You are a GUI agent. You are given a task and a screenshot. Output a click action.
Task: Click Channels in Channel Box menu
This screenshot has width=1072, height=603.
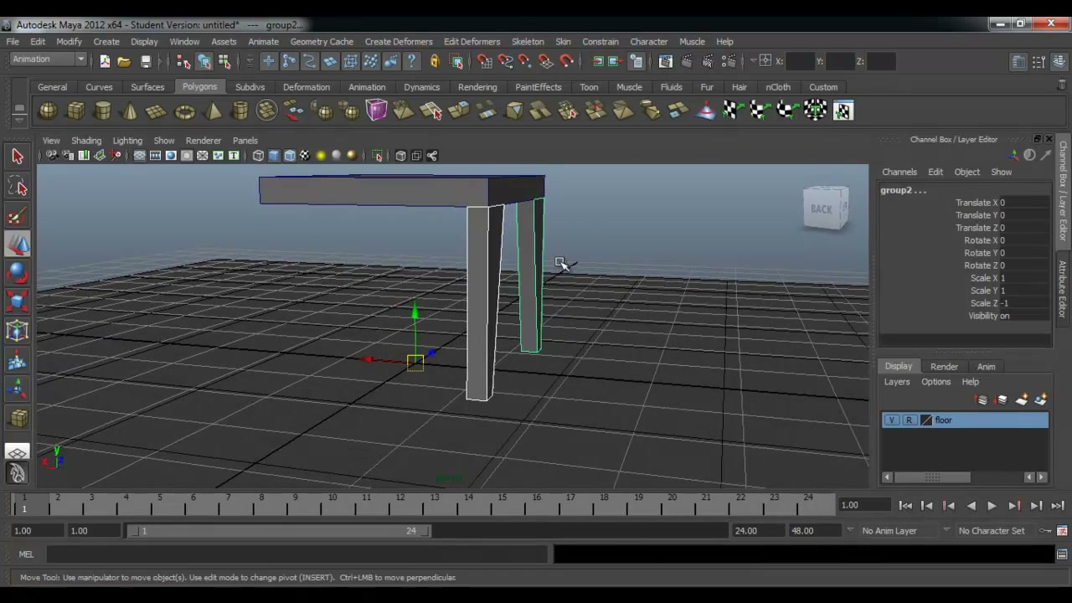point(899,173)
